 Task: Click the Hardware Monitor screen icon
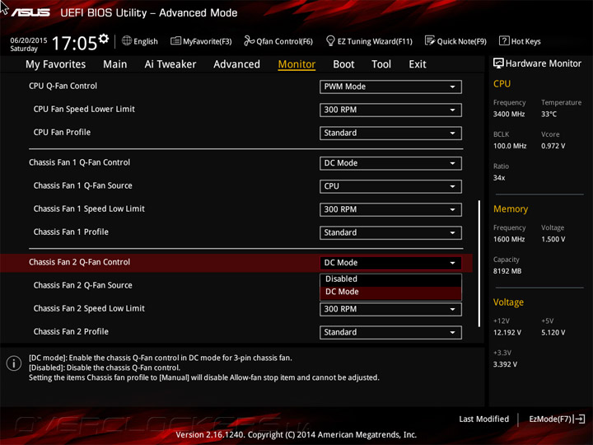[498, 63]
